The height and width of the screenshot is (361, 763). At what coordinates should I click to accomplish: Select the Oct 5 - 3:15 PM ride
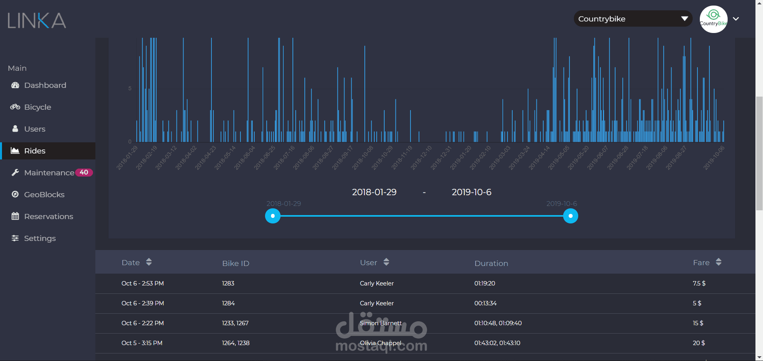click(x=425, y=343)
